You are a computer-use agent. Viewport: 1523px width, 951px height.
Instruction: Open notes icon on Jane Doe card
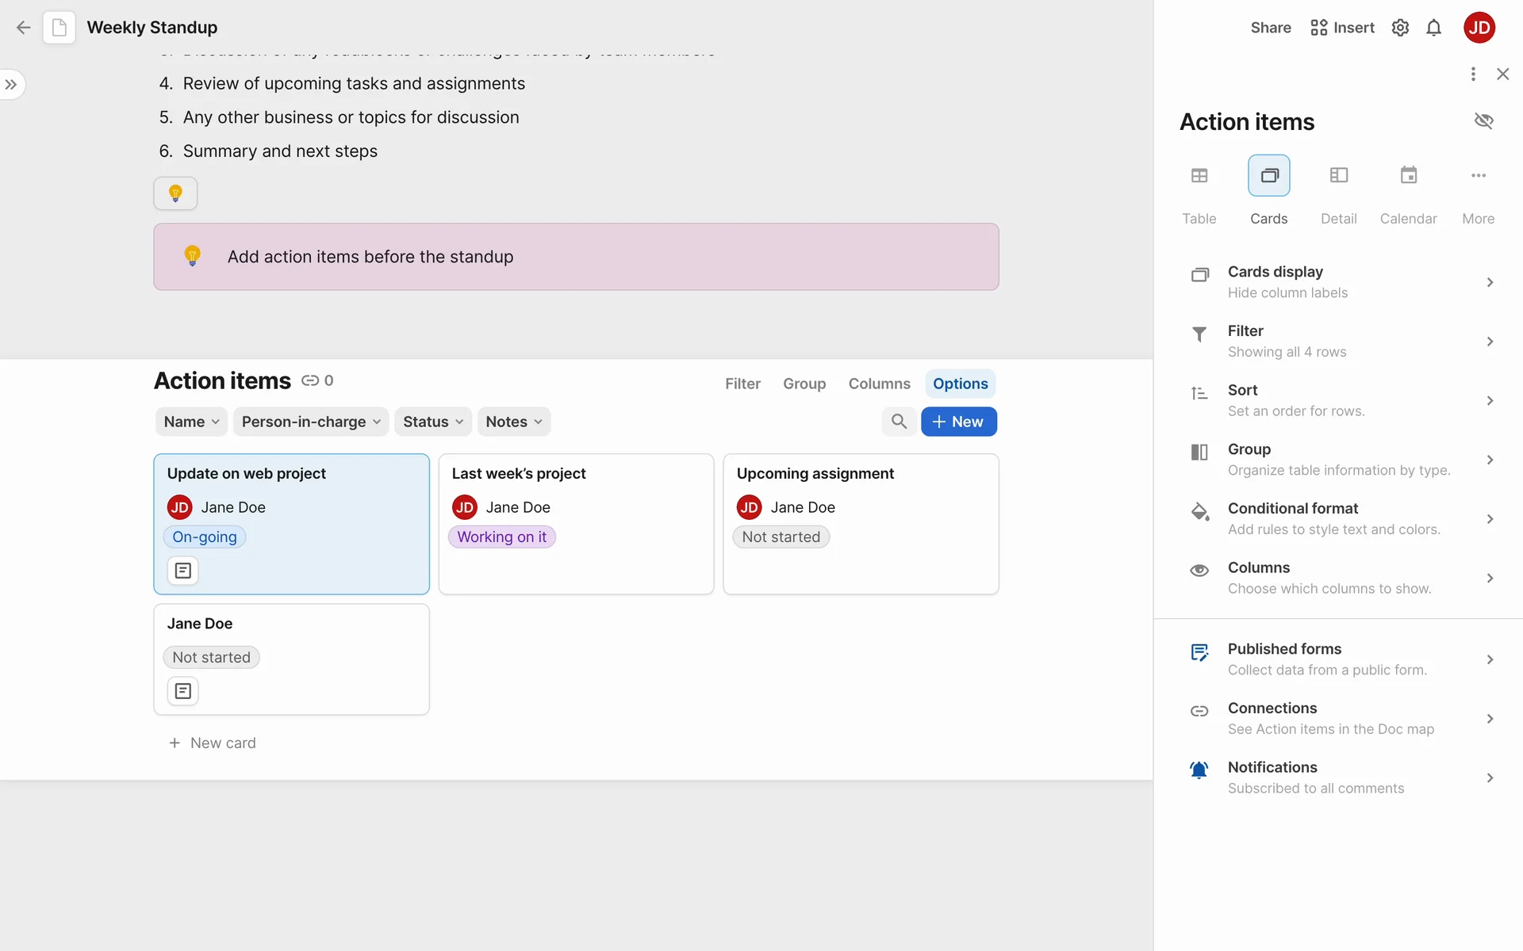click(182, 691)
